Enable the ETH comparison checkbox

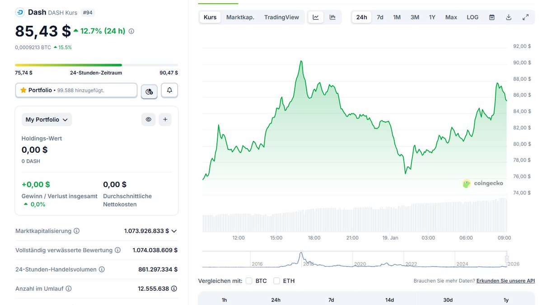276,281
